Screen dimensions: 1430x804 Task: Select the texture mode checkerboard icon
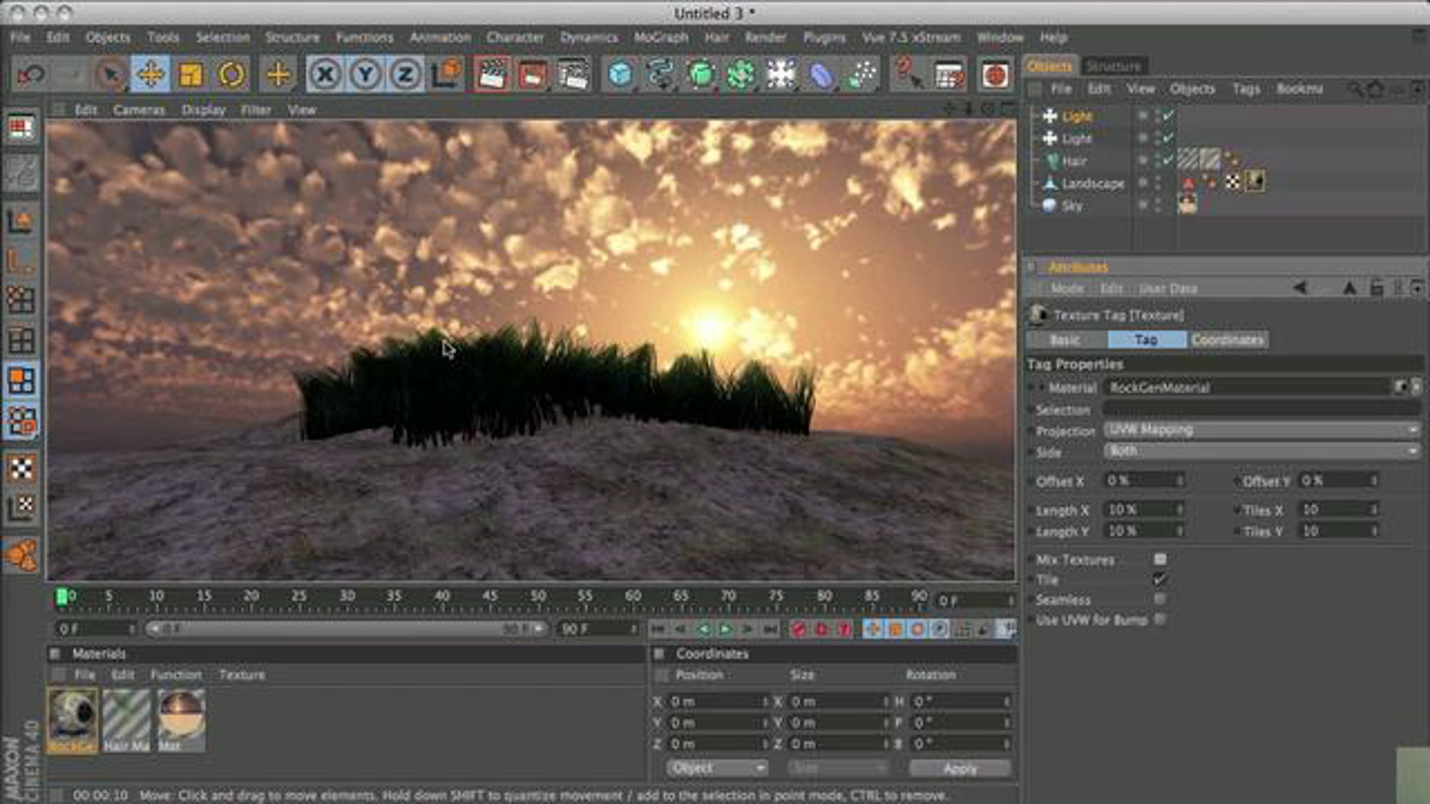coord(21,469)
